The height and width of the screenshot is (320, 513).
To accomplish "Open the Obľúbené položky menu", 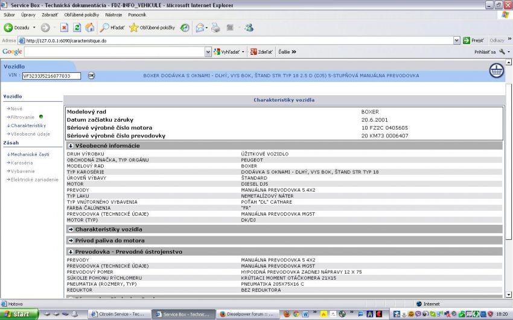I will click(81, 14).
